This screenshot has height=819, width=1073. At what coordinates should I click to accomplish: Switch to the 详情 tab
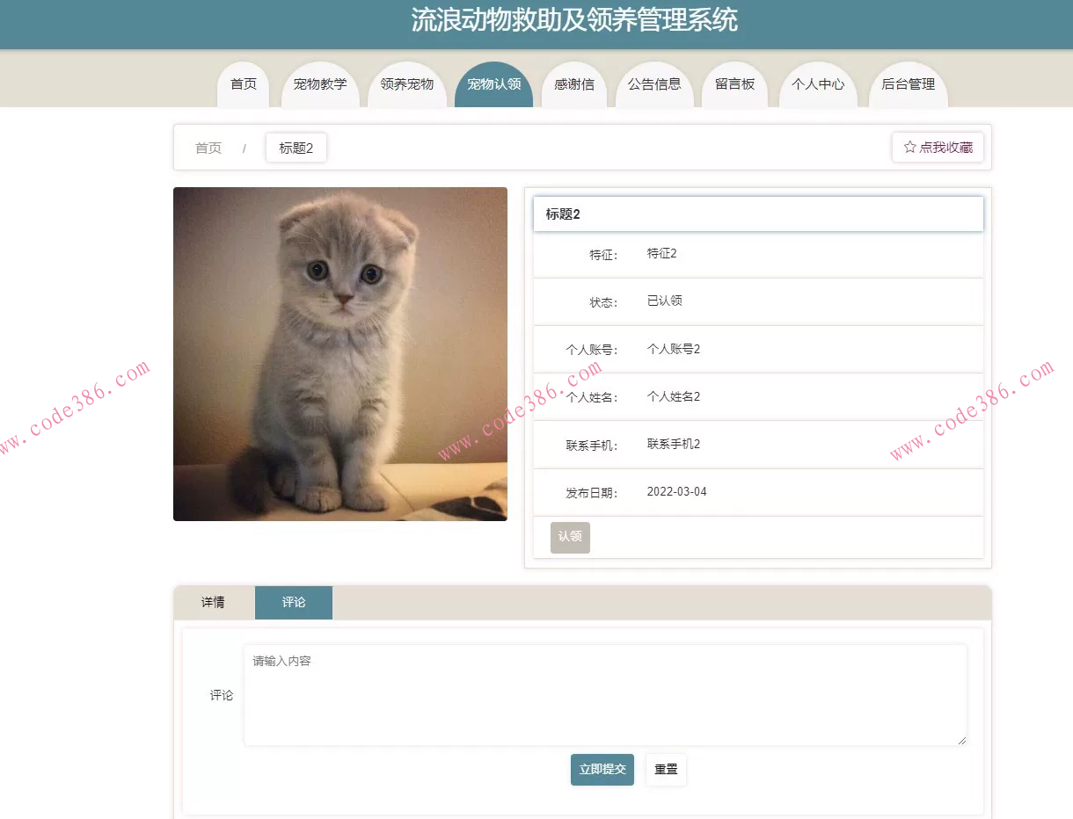[212, 603]
